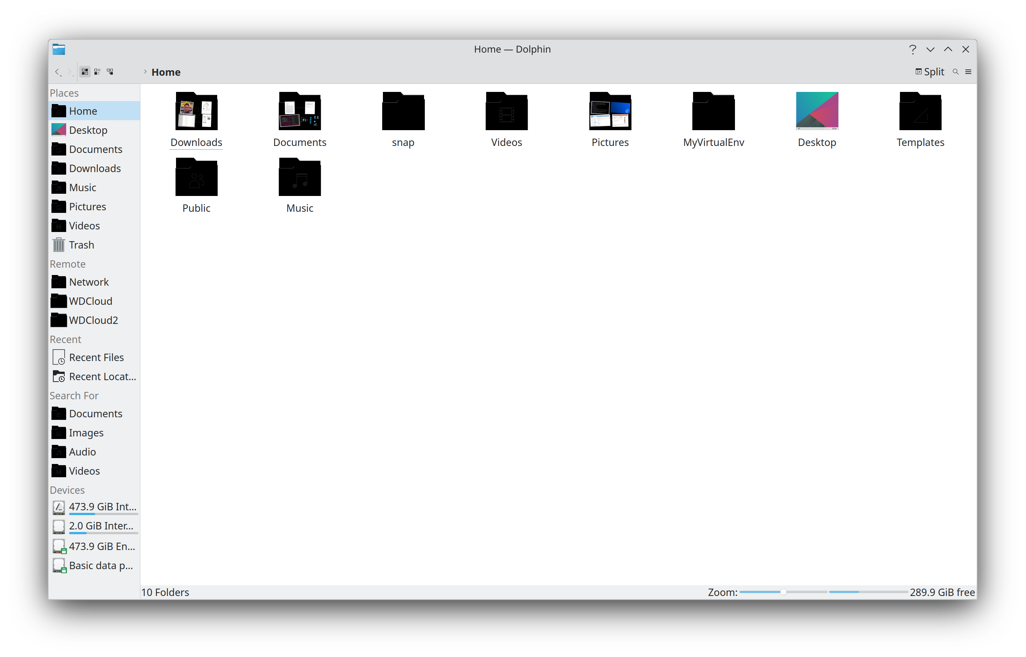Open Downloads in Places sidebar
The image size is (1026, 657).
tap(94, 168)
